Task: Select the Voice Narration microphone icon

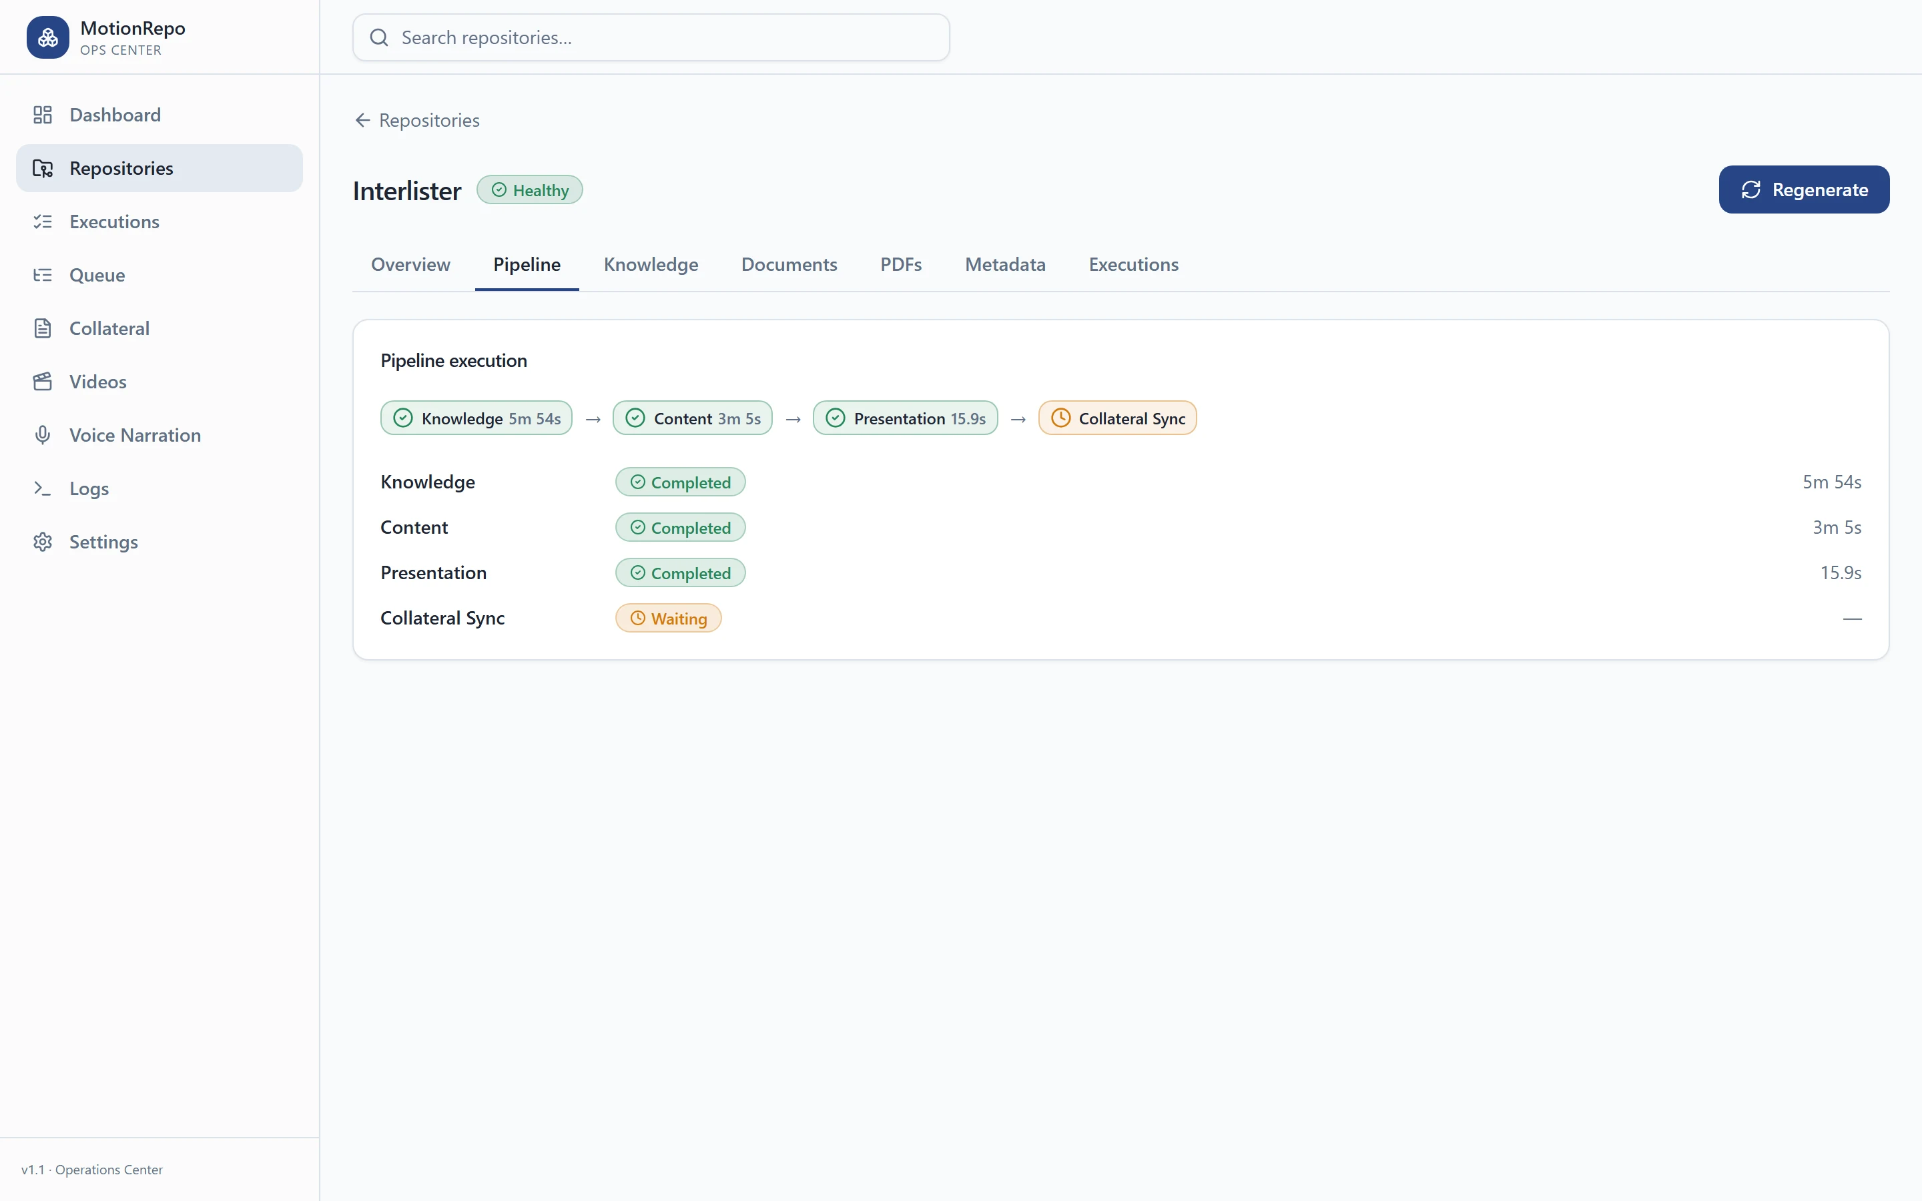Action: point(43,434)
